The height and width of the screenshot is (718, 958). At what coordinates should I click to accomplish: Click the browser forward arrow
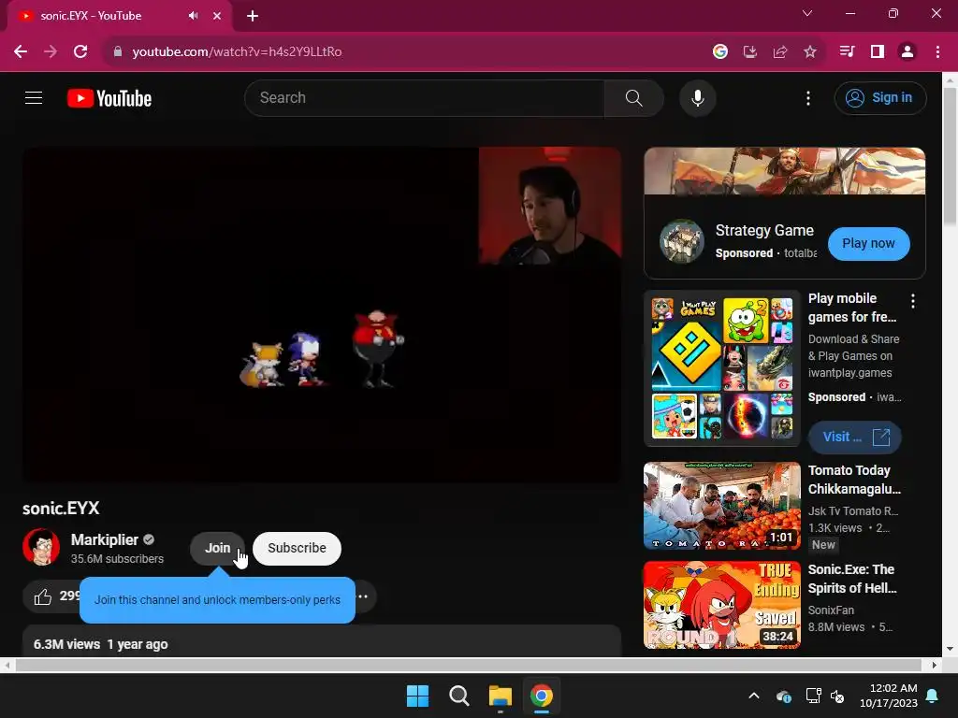tap(51, 52)
